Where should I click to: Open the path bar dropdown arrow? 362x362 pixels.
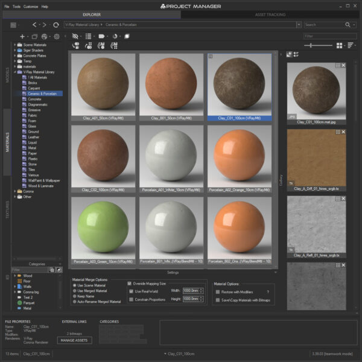299,25
